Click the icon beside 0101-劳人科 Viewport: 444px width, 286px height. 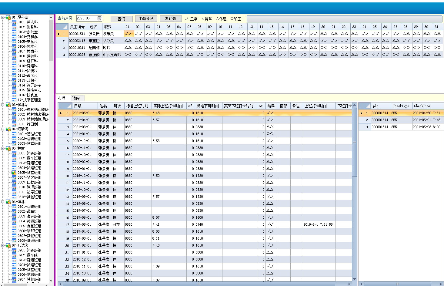pyautogui.click(x=14, y=22)
